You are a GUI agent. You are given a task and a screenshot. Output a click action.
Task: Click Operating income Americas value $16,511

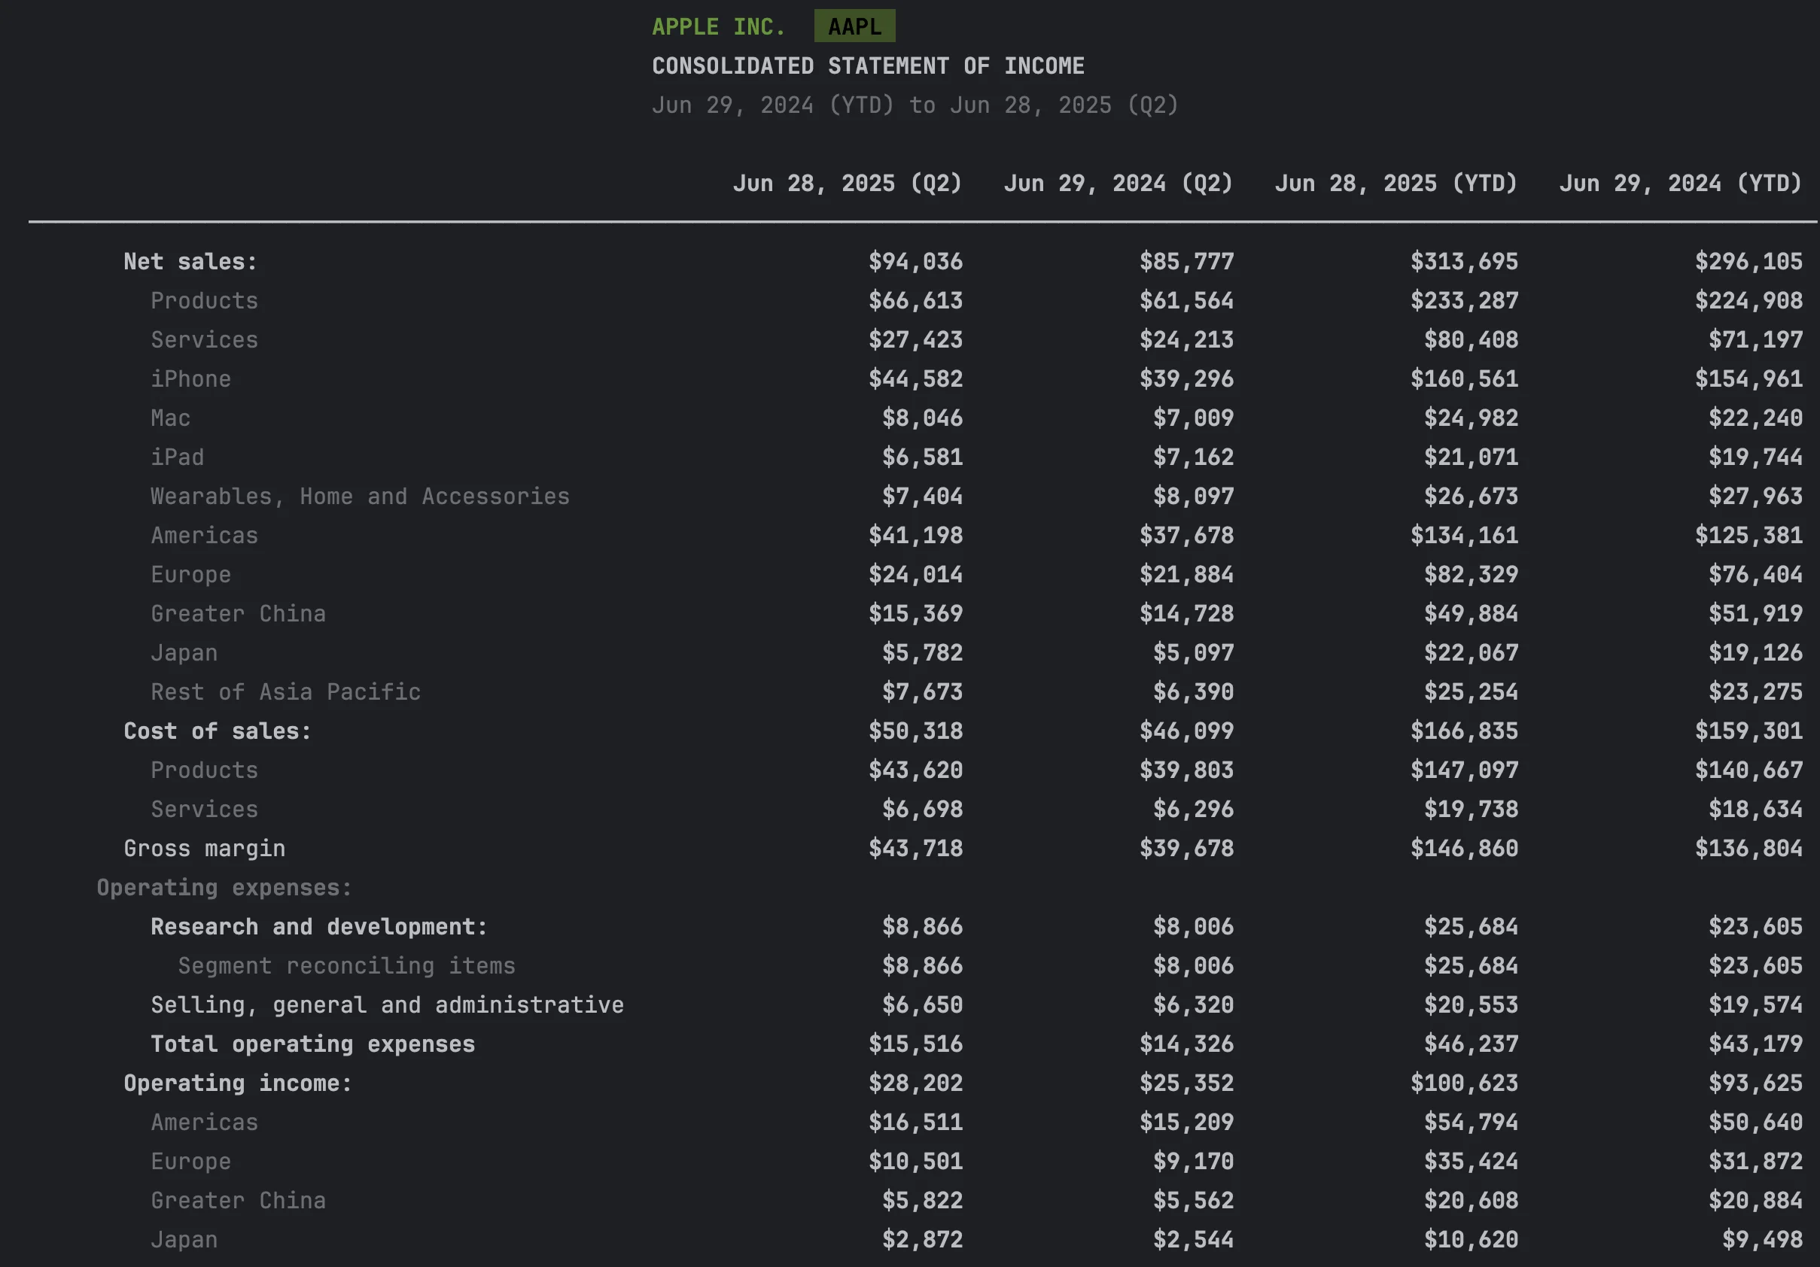coord(915,1122)
